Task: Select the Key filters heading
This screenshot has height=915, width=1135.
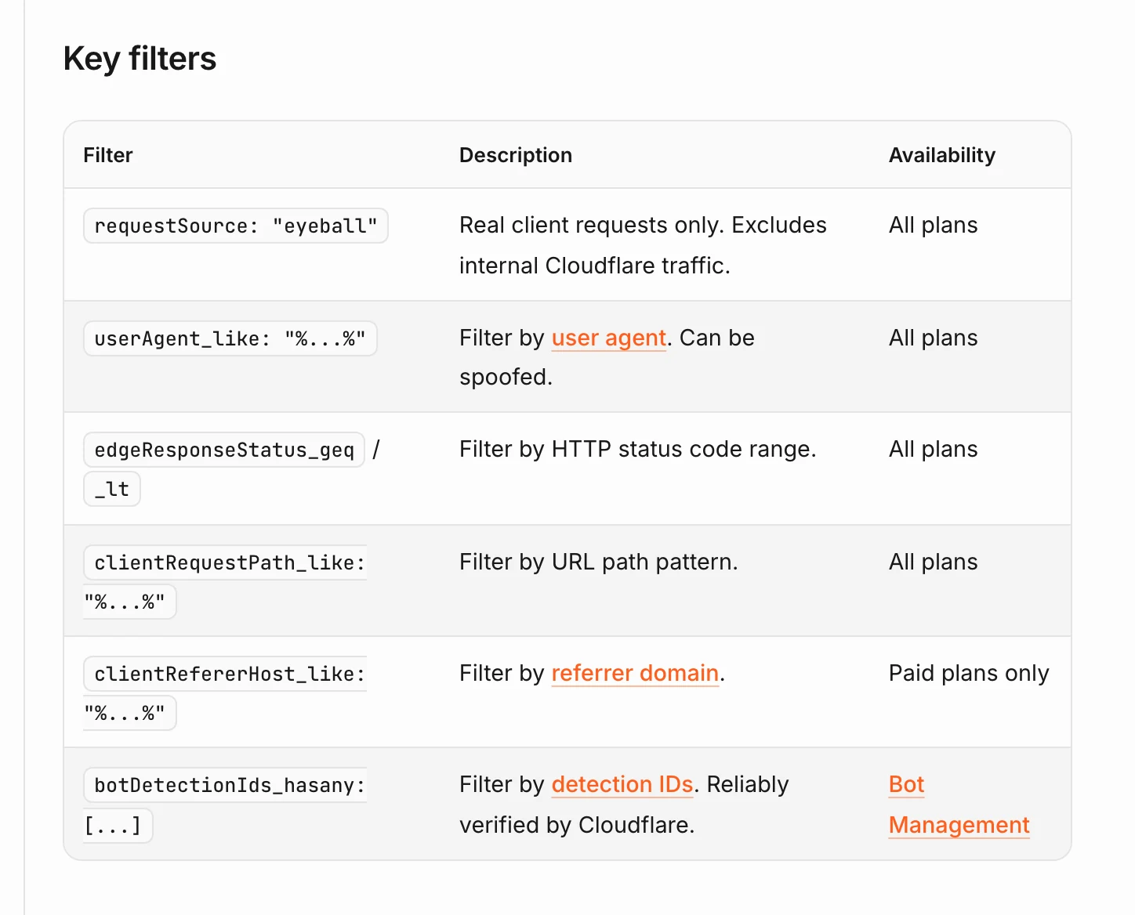Action: [140, 59]
